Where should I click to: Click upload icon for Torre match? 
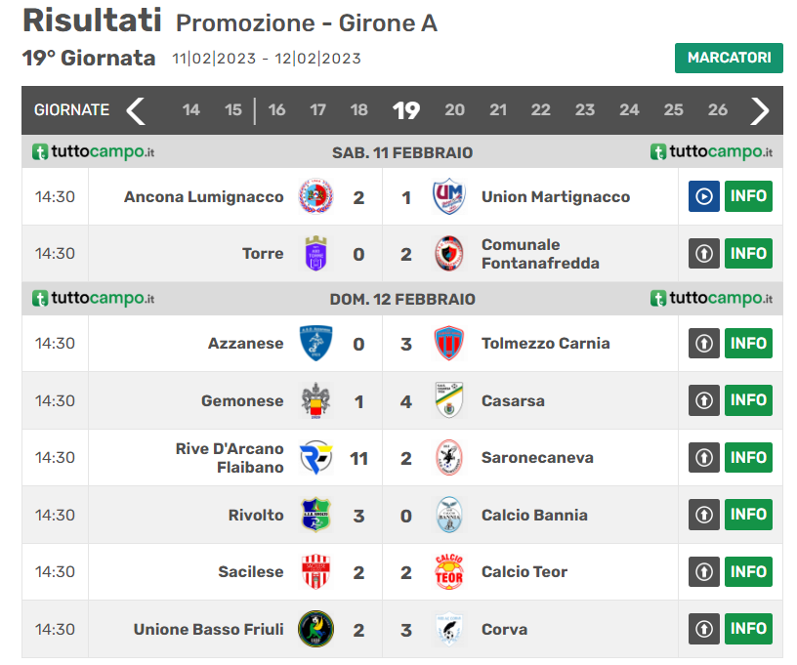pos(703,253)
